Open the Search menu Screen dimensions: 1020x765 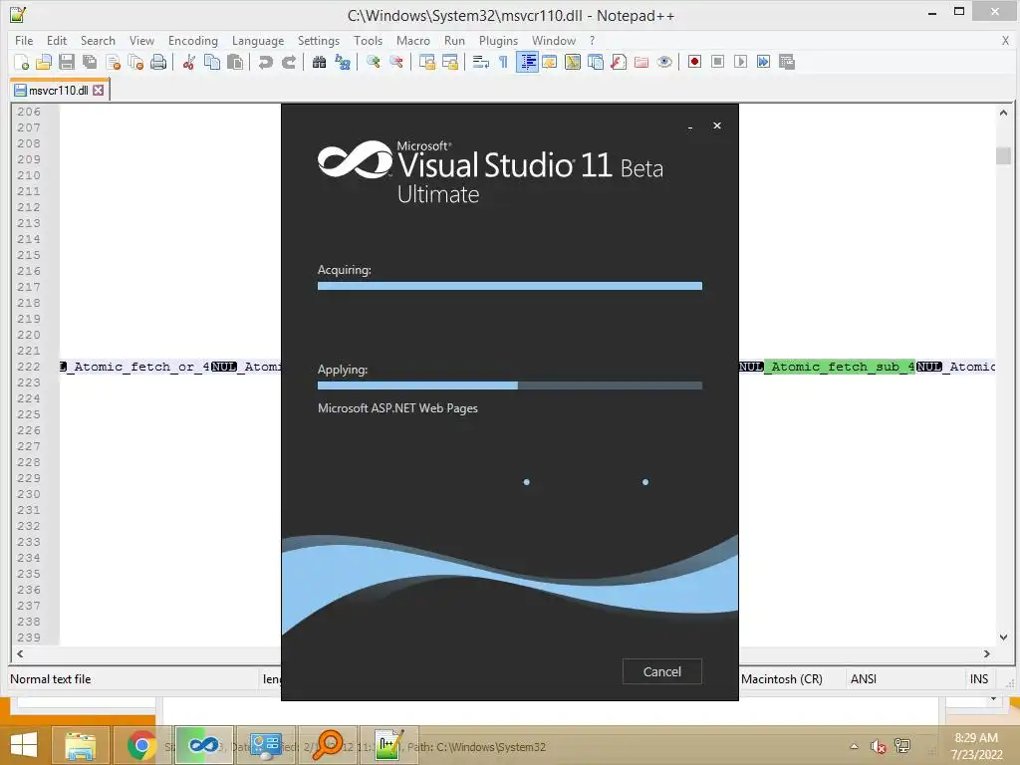click(98, 40)
